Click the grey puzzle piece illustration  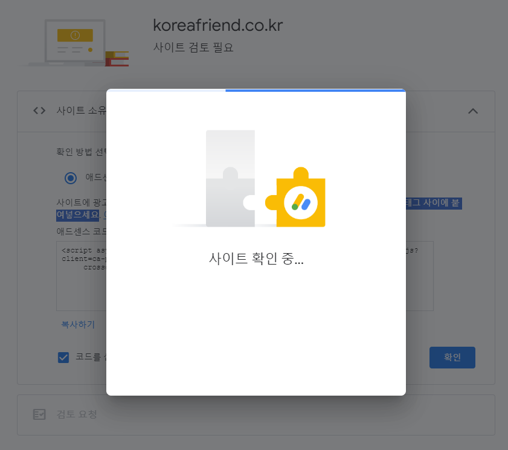click(230, 178)
